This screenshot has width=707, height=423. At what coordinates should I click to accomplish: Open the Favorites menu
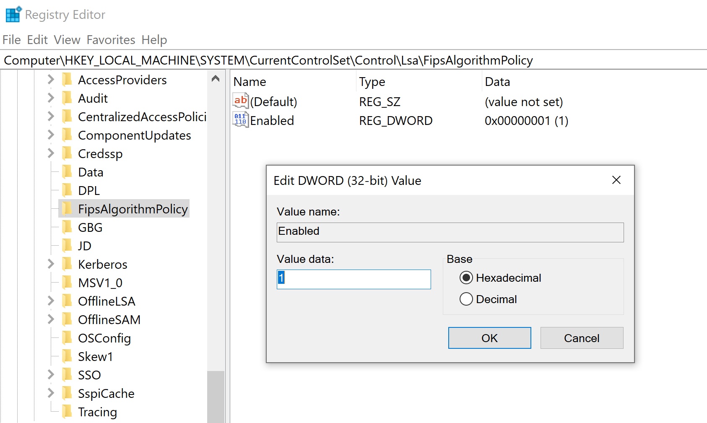point(111,39)
